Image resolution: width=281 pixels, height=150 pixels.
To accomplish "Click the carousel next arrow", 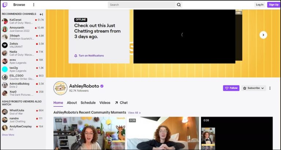I will point(263,35).
